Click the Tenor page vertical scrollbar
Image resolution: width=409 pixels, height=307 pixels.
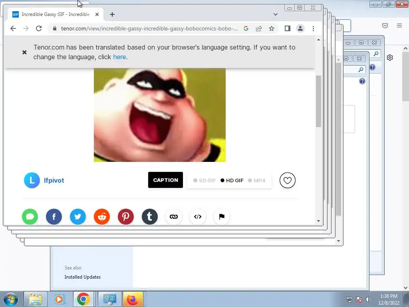click(318, 101)
